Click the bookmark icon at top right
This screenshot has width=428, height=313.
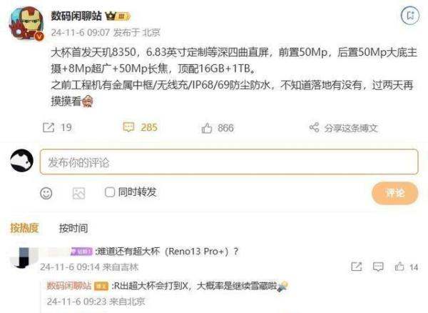click(410, 16)
